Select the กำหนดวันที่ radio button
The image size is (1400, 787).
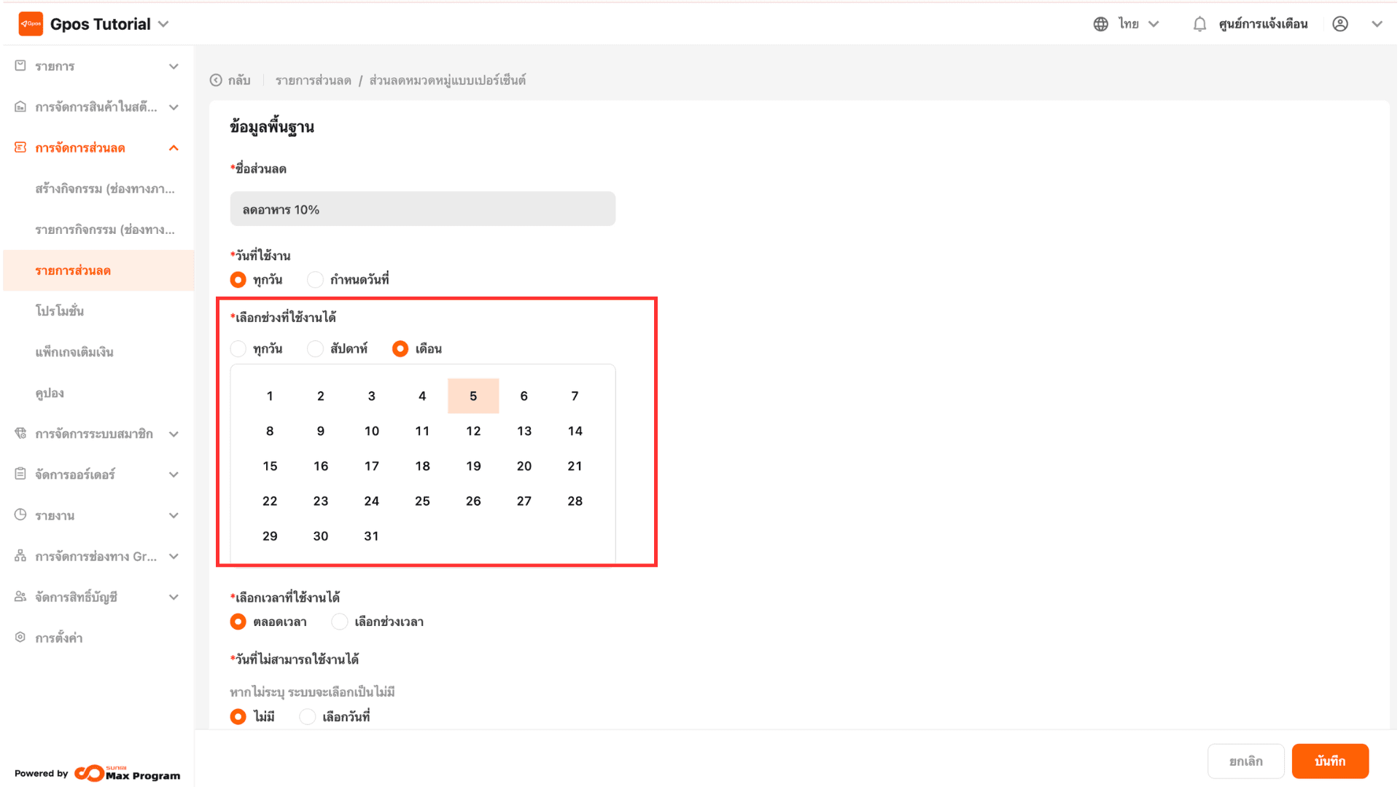315,280
